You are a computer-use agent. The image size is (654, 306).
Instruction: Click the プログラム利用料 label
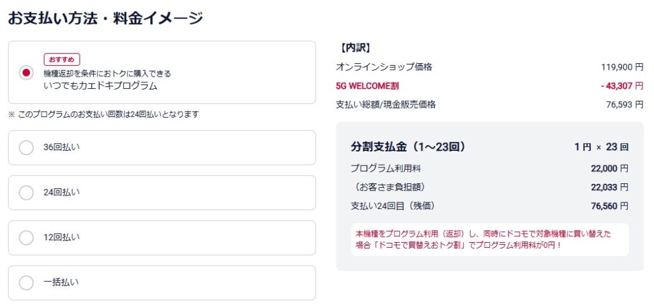386,168
